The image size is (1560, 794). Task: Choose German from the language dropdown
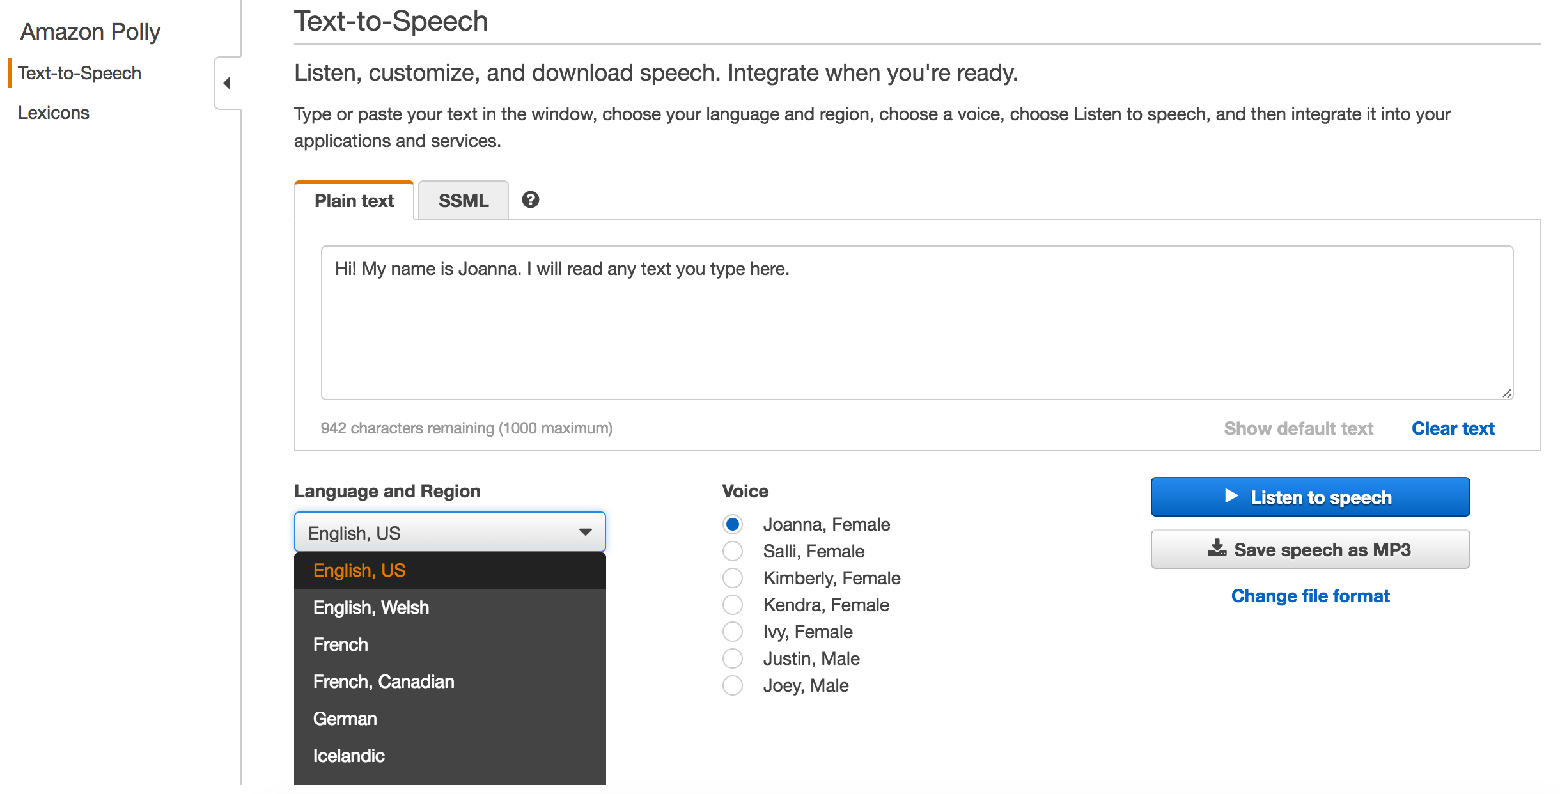(345, 719)
